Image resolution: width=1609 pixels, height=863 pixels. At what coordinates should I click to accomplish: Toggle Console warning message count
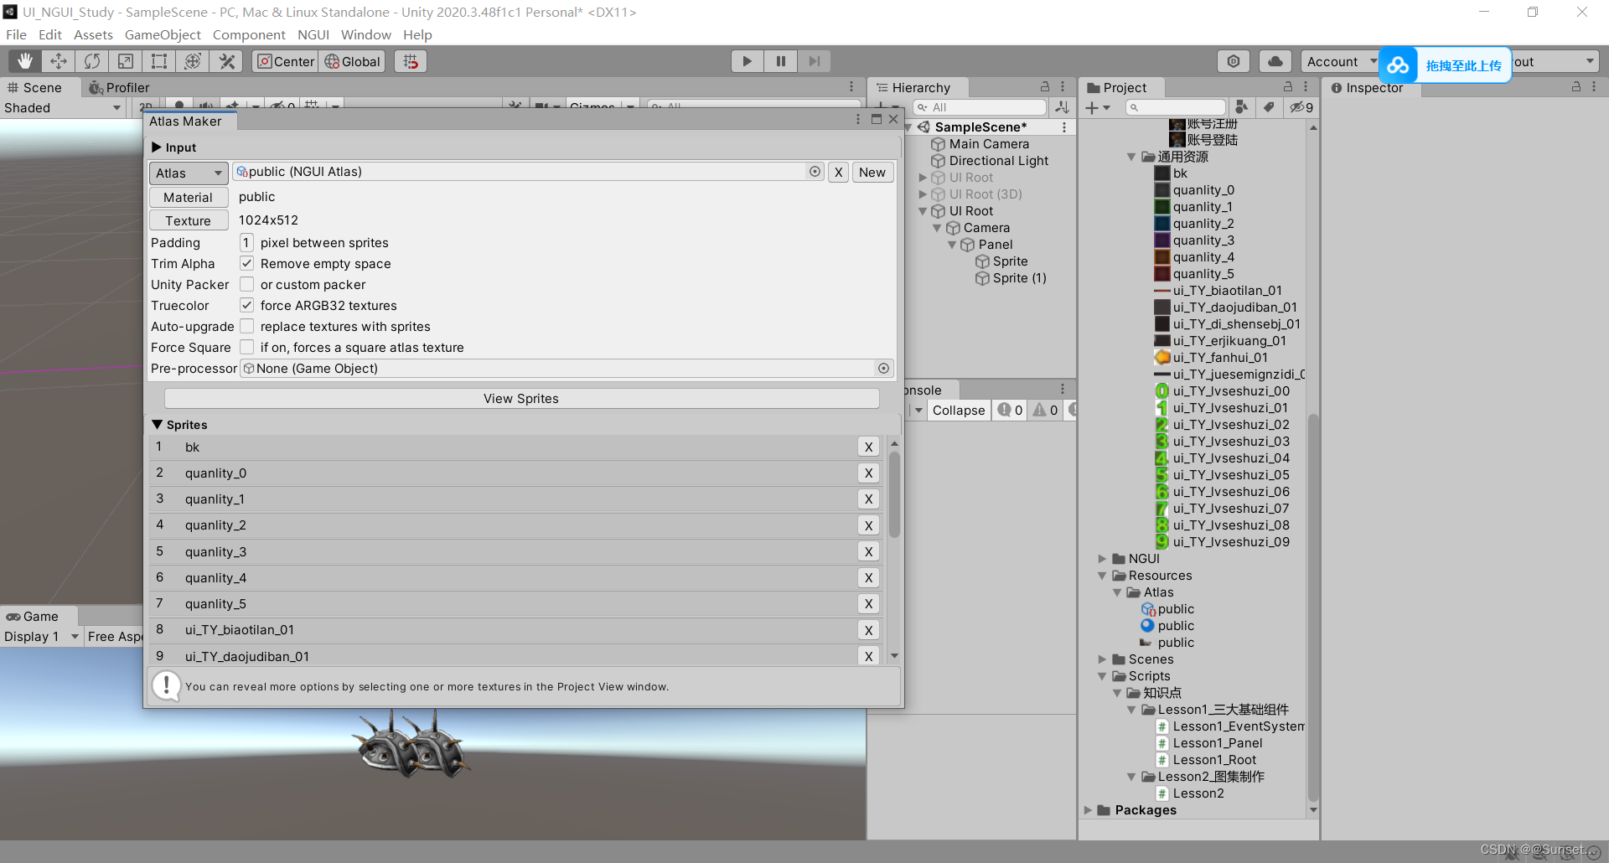1045,411
